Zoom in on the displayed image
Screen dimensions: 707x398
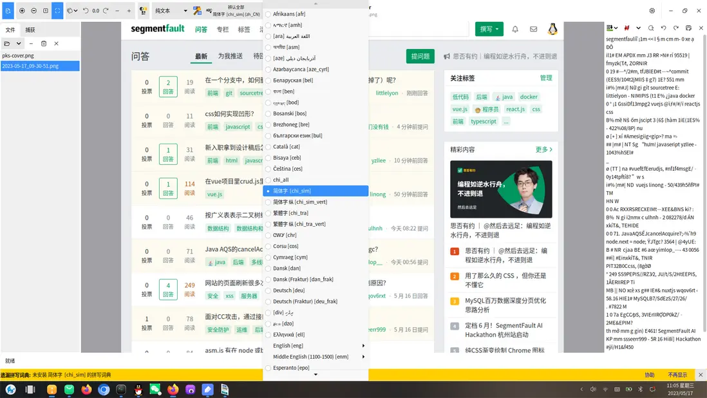coord(23,10)
